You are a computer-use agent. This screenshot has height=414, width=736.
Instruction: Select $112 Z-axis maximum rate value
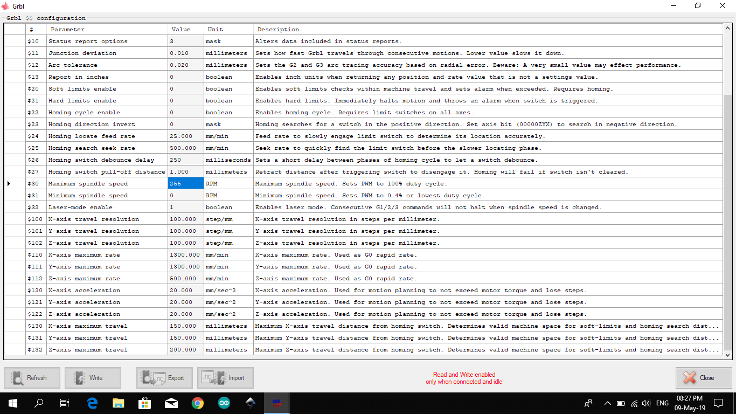pos(185,279)
